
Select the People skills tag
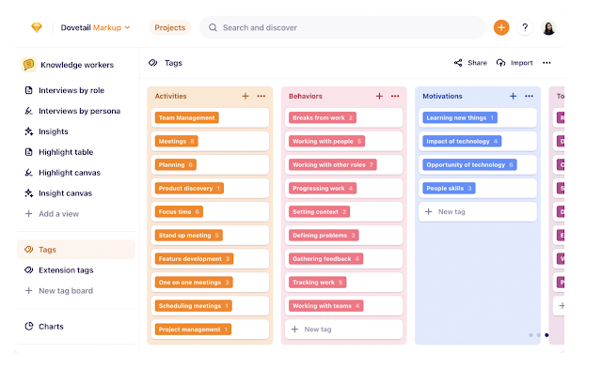[x=450, y=188]
